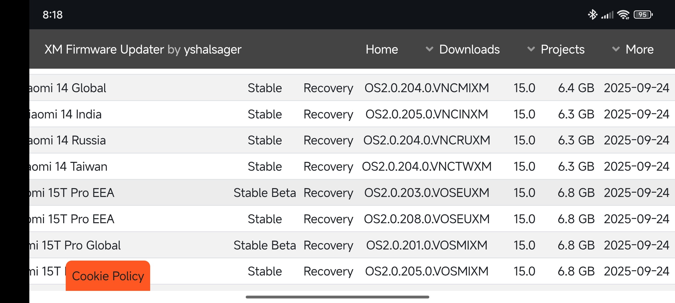Tap the cellular signal strength icon

tap(607, 15)
